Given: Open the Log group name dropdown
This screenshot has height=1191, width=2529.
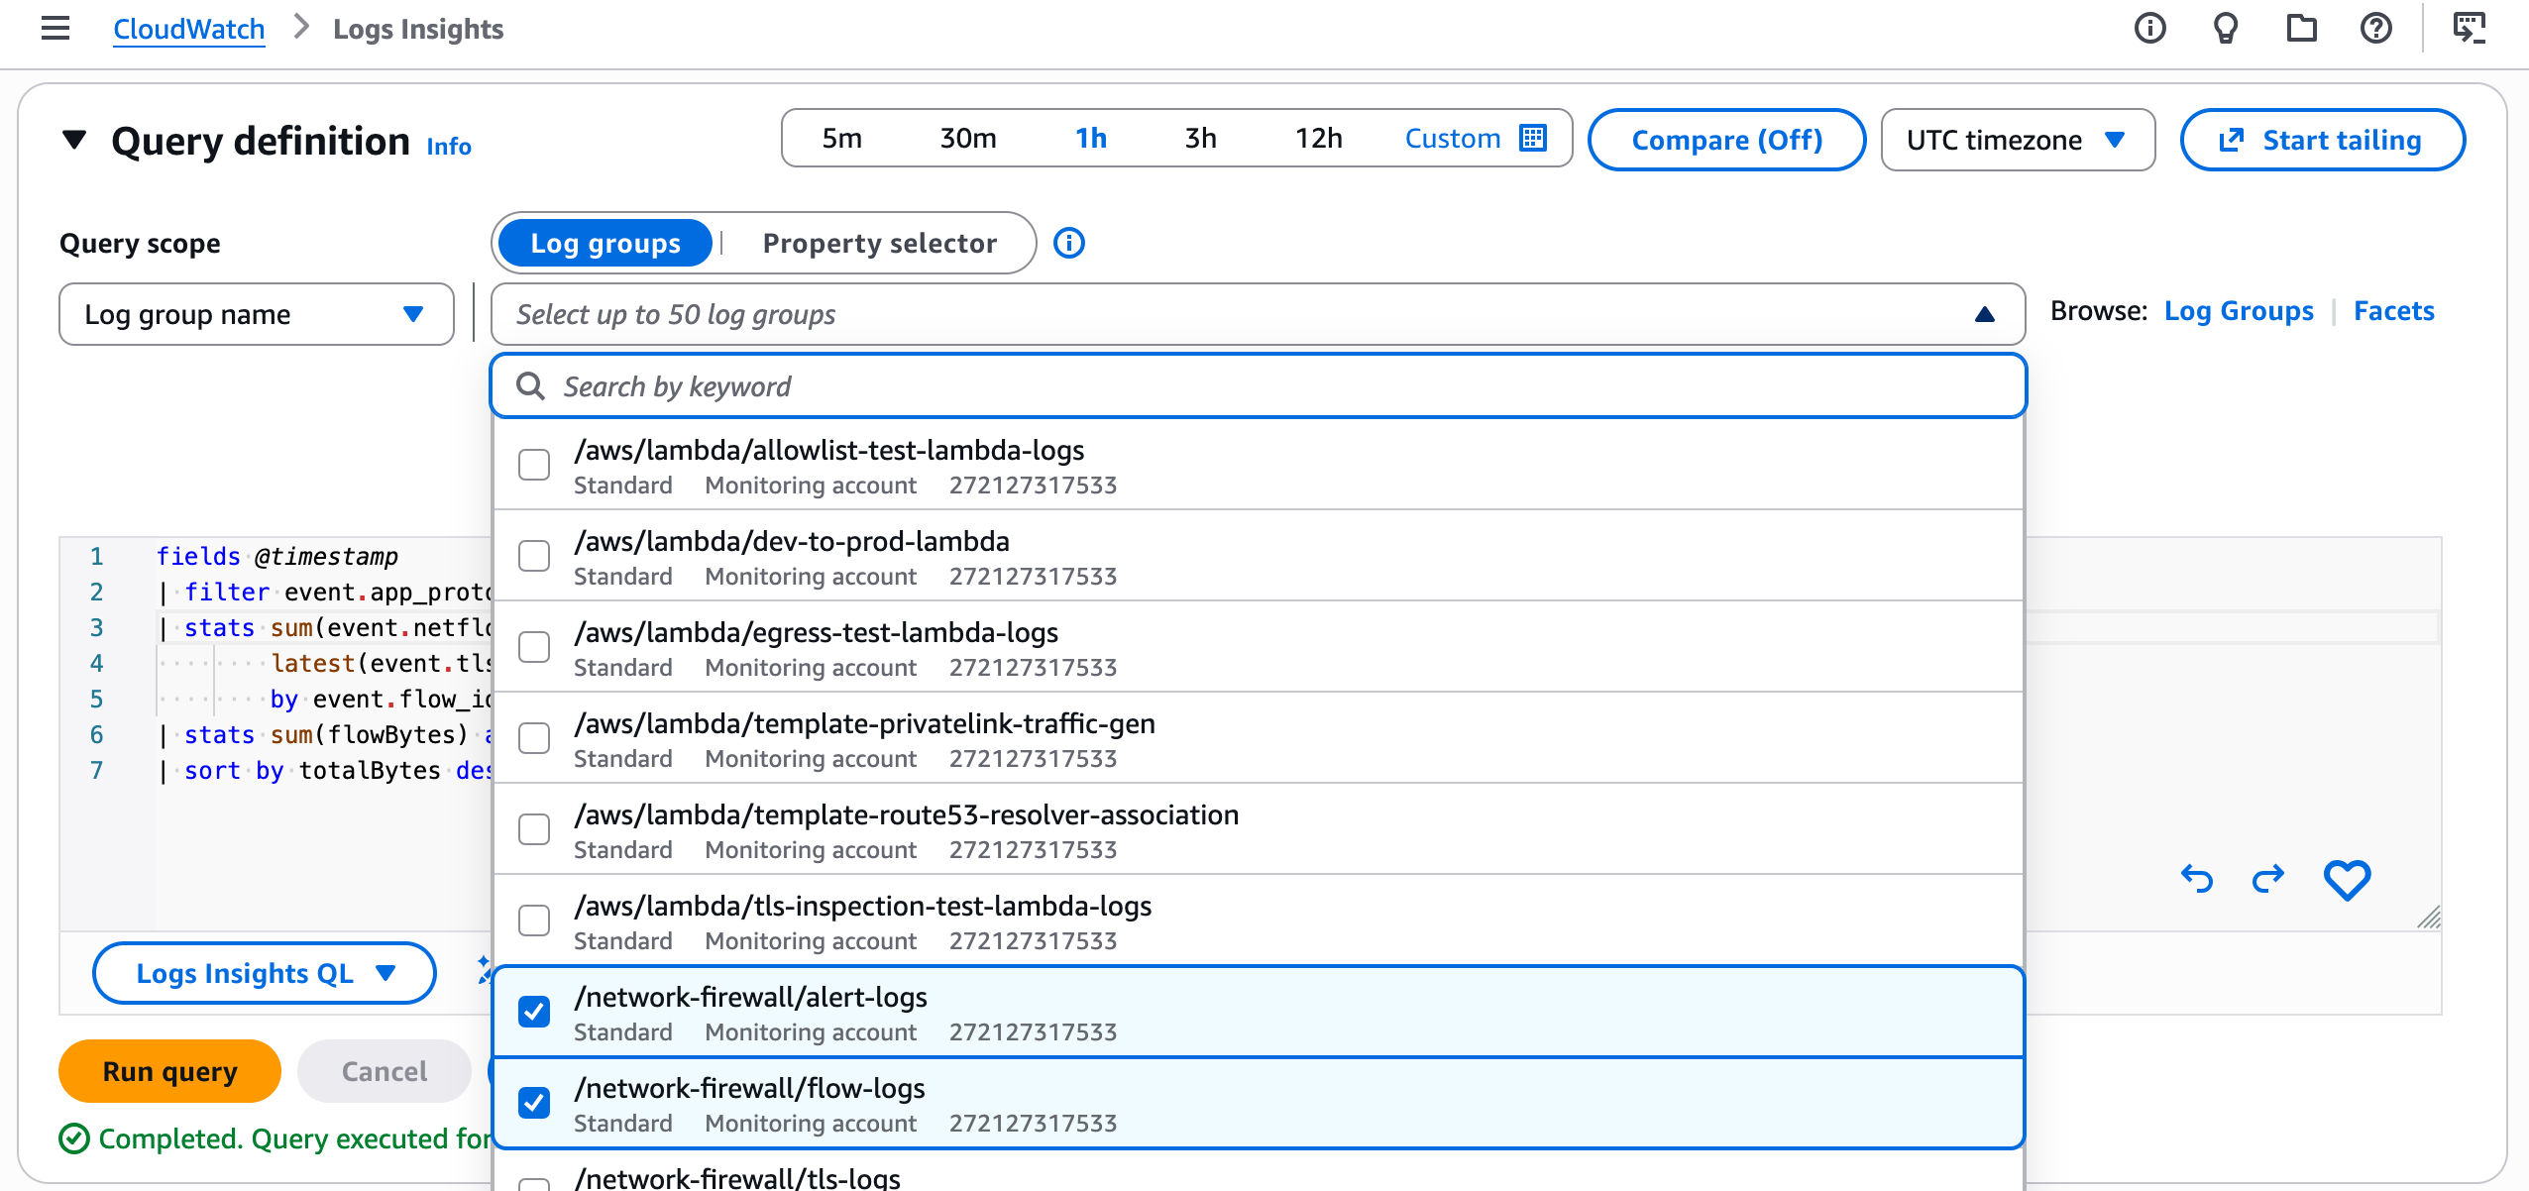Looking at the screenshot, I should pos(256,314).
